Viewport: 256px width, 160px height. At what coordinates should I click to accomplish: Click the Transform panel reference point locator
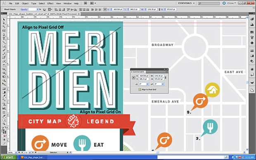134,77
